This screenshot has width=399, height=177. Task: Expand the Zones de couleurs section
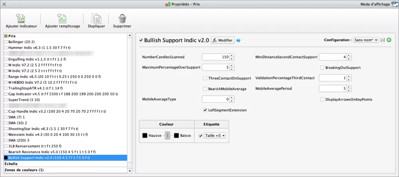click(23, 170)
